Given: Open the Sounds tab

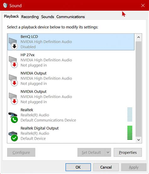Looking at the screenshot, I should point(47,17).
